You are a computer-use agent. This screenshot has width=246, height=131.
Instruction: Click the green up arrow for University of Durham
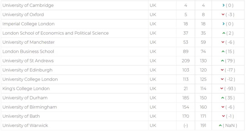click(222, 98)
